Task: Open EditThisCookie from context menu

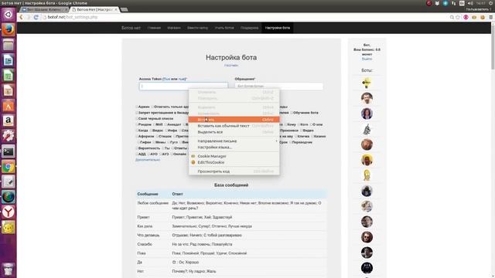Action: pyautogui.click(x=234, y=162)
